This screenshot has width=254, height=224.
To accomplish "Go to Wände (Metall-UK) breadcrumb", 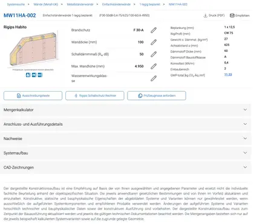I will (x=46, y=4).
